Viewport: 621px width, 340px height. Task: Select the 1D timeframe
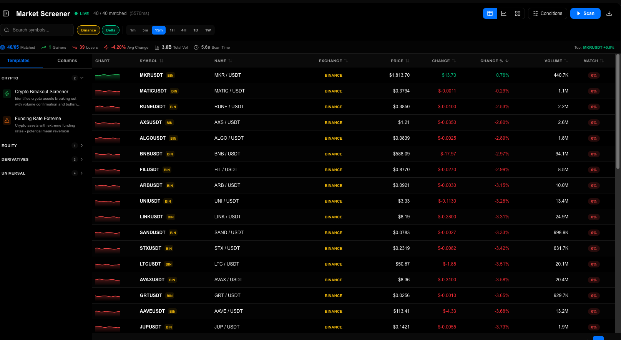click(x=196, y=30)
